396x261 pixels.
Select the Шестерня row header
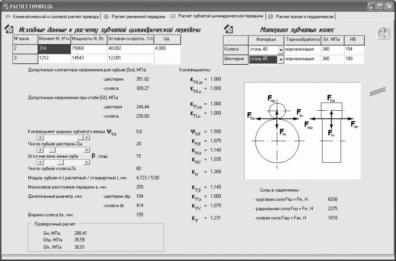pyautogui.click(x=236, y=59)
